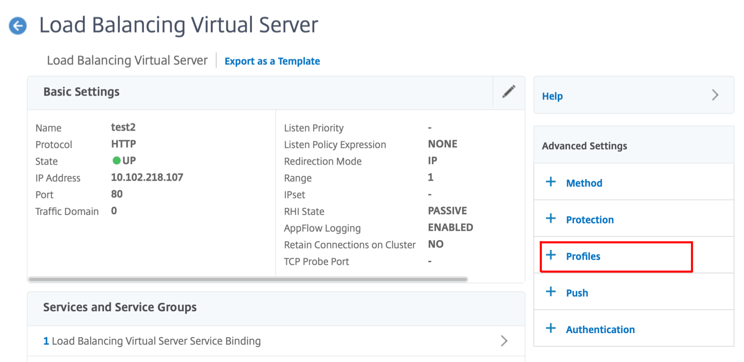Open Method advanced setting

[584, 183]
